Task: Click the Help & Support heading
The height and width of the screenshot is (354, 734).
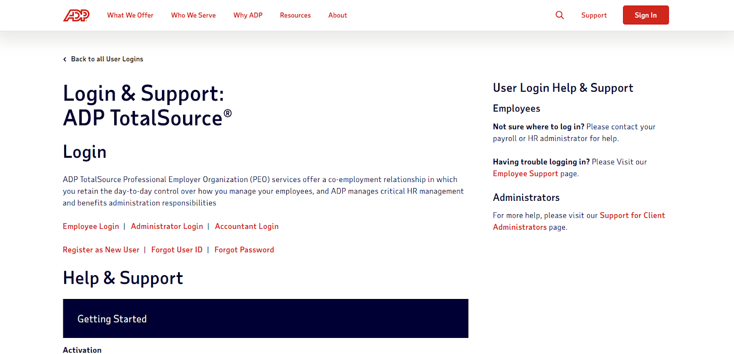Action: click(x=123, y=278)
